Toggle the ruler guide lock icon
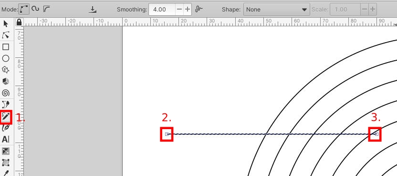 pos(19,22)
